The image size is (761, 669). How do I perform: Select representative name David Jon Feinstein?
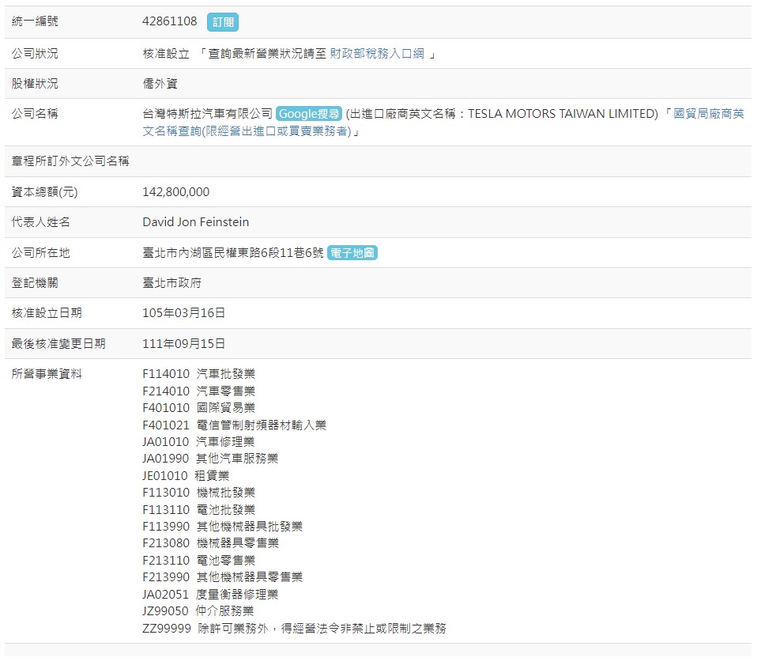click(x=196, y=222)
